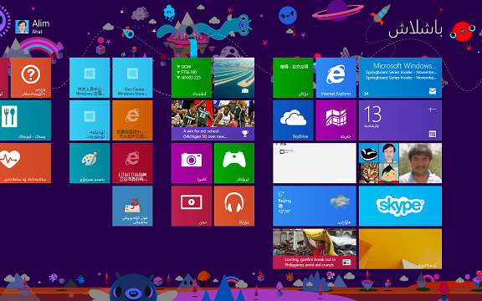This screenshot has width=482, height=301.
Task: Open the Internet Explorer tile
Action: pos(336,78)
